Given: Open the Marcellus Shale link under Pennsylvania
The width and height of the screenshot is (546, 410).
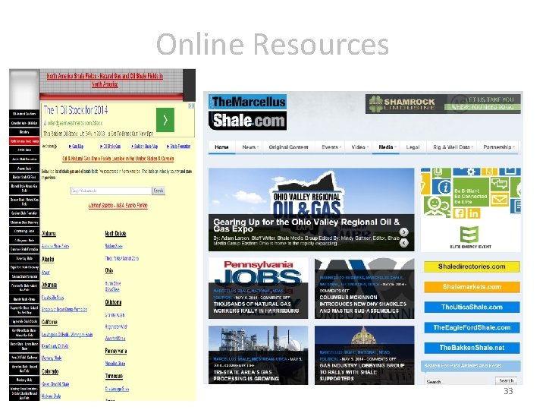Looking at the screenshot, I should (115, 364).
